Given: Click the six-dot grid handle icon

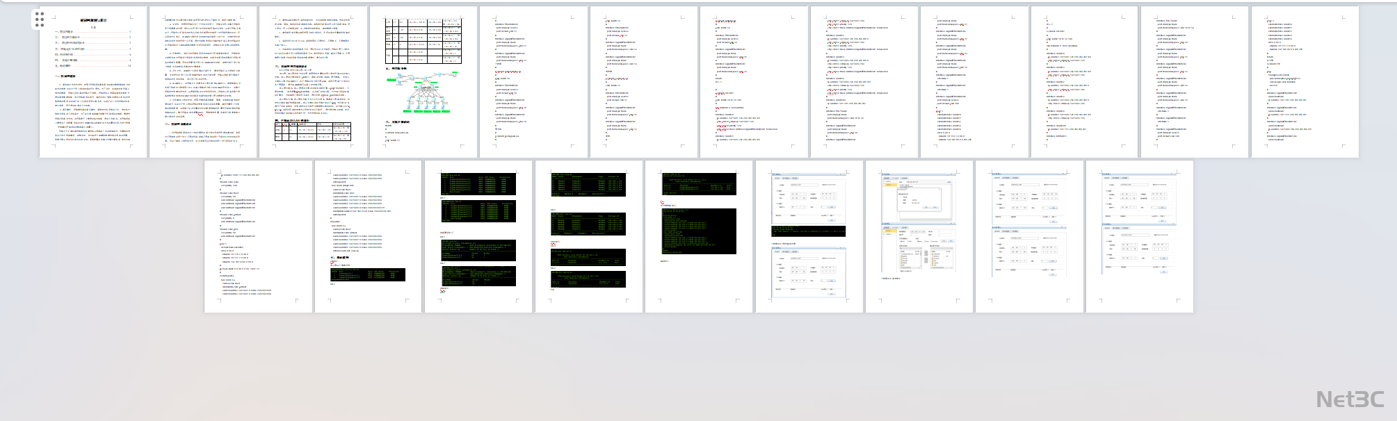Looking at the screenshot, I should tap(40, 19).
